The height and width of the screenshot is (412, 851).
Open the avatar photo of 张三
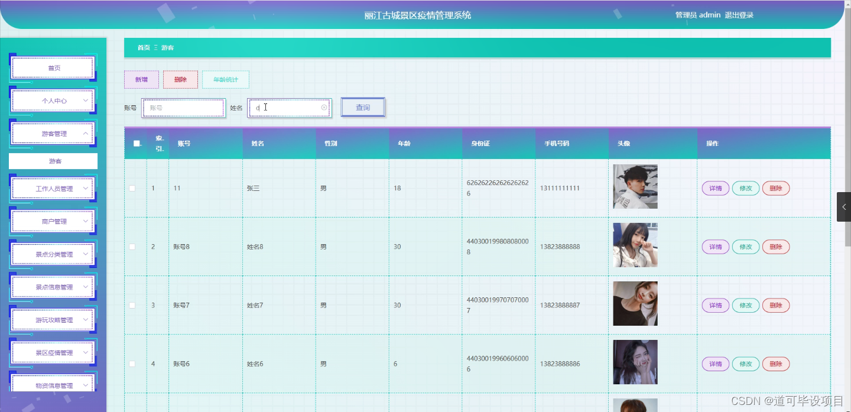click(635, 187)
